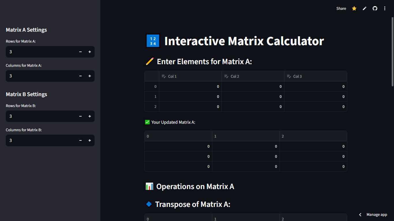This screenshot has width=394, height=221.
Task: Select row 1 Col 2 cell in editor
Action: point(253,96)
